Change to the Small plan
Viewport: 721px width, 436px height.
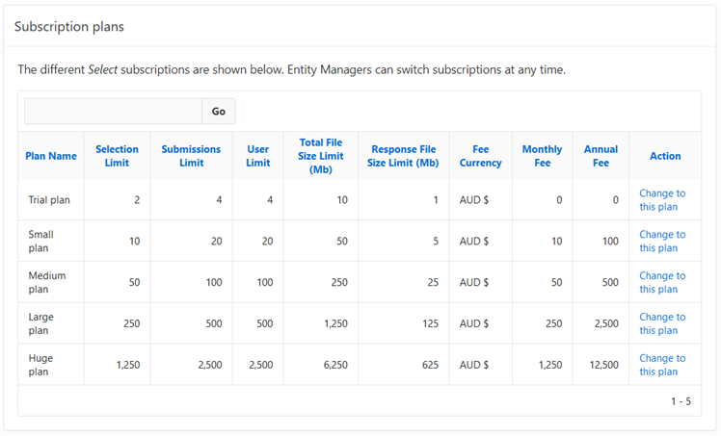[x=662, y=242]
